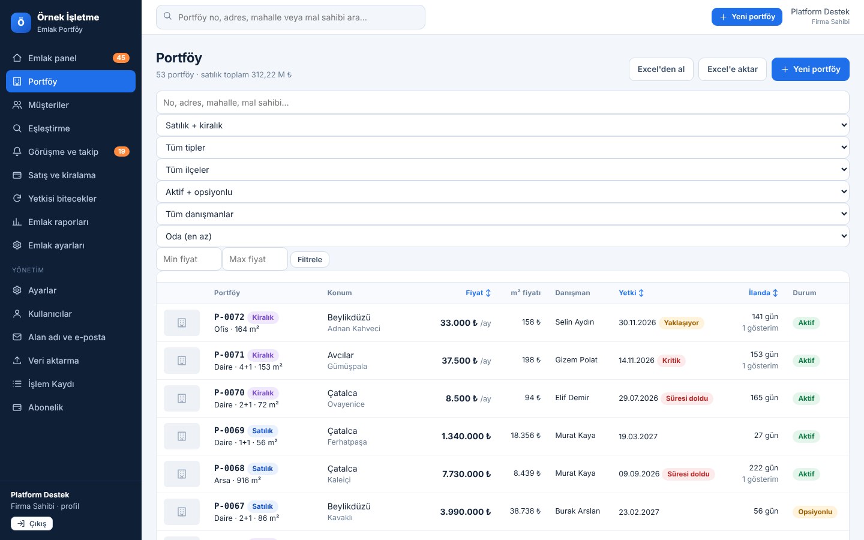Image resolution: width=864 pixels, height=540 pixels.
Task: Click the Veri aktarma upload icon
Action: tap(17, 361)
